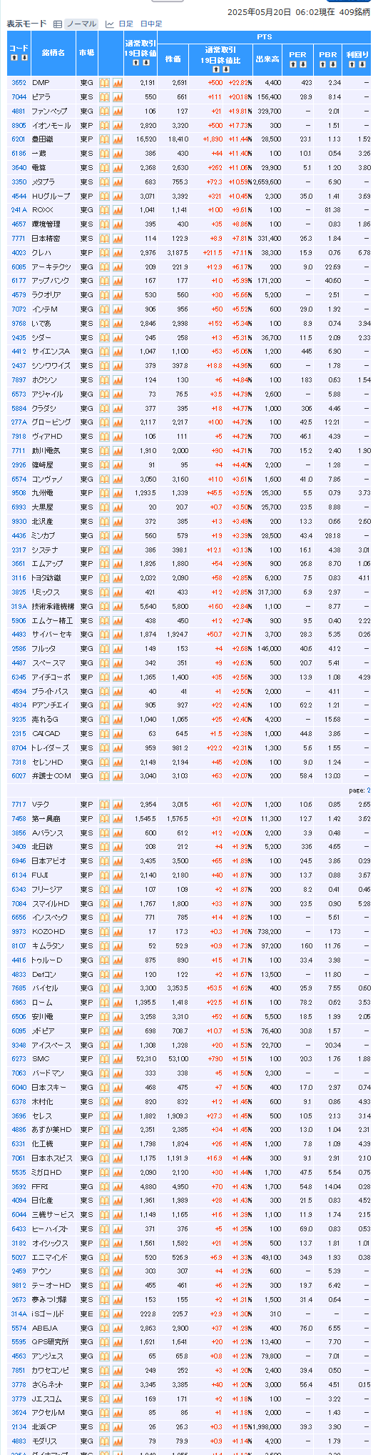Click the name cell エニマインド
The width and height of the screenshot is (378, 1455).
(x=53, y=1257)
